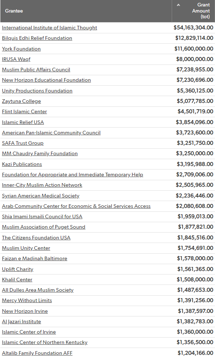Open Inner-City Muslim Action Network link
Viewport: 215px width, 358px height.
pyautogui.click(x=42, y=185)
